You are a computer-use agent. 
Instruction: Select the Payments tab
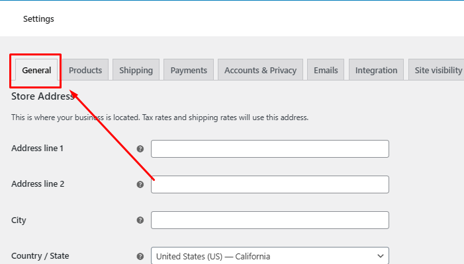point(189,70)
